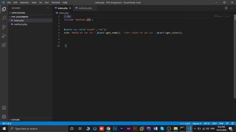Viewport: 236px width, 132px height.
Task: Open the volume control in system tray
Action: [x=208, y=129]
